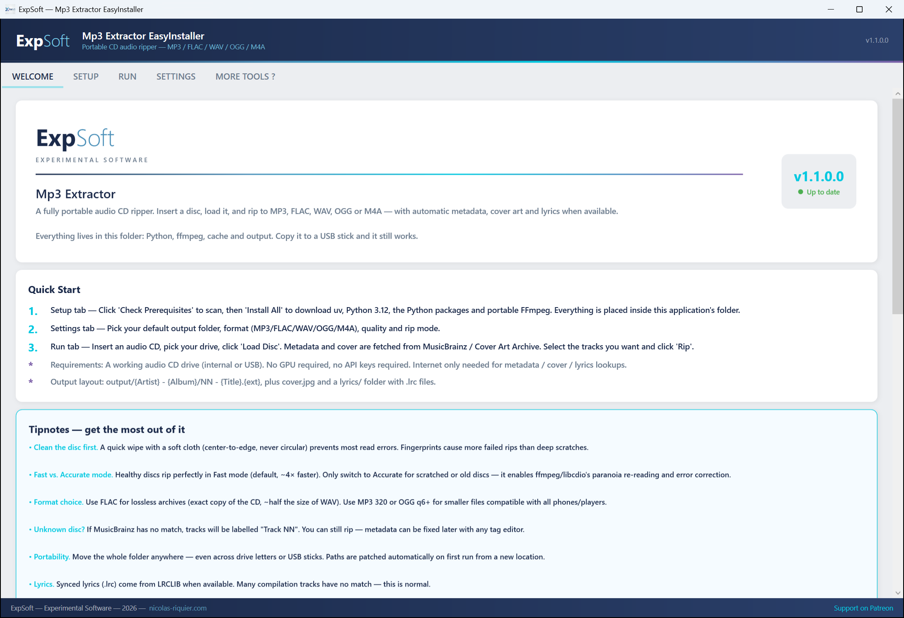Open the SETTINGS tab

point(176,77)
